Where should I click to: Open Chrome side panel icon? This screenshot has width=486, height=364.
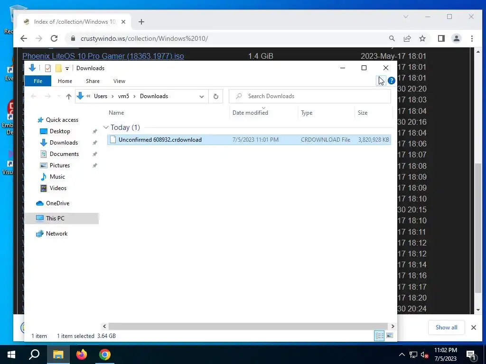coord(441,38)
